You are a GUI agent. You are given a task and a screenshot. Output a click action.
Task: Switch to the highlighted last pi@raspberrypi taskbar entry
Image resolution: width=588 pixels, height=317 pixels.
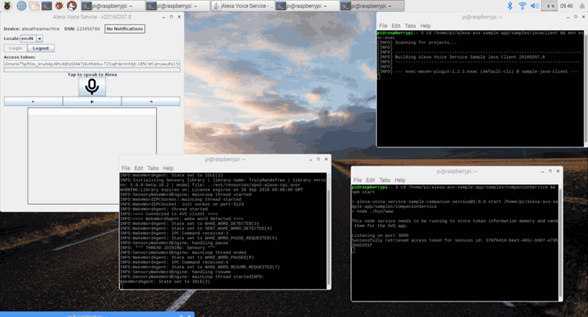pos(372,5)
